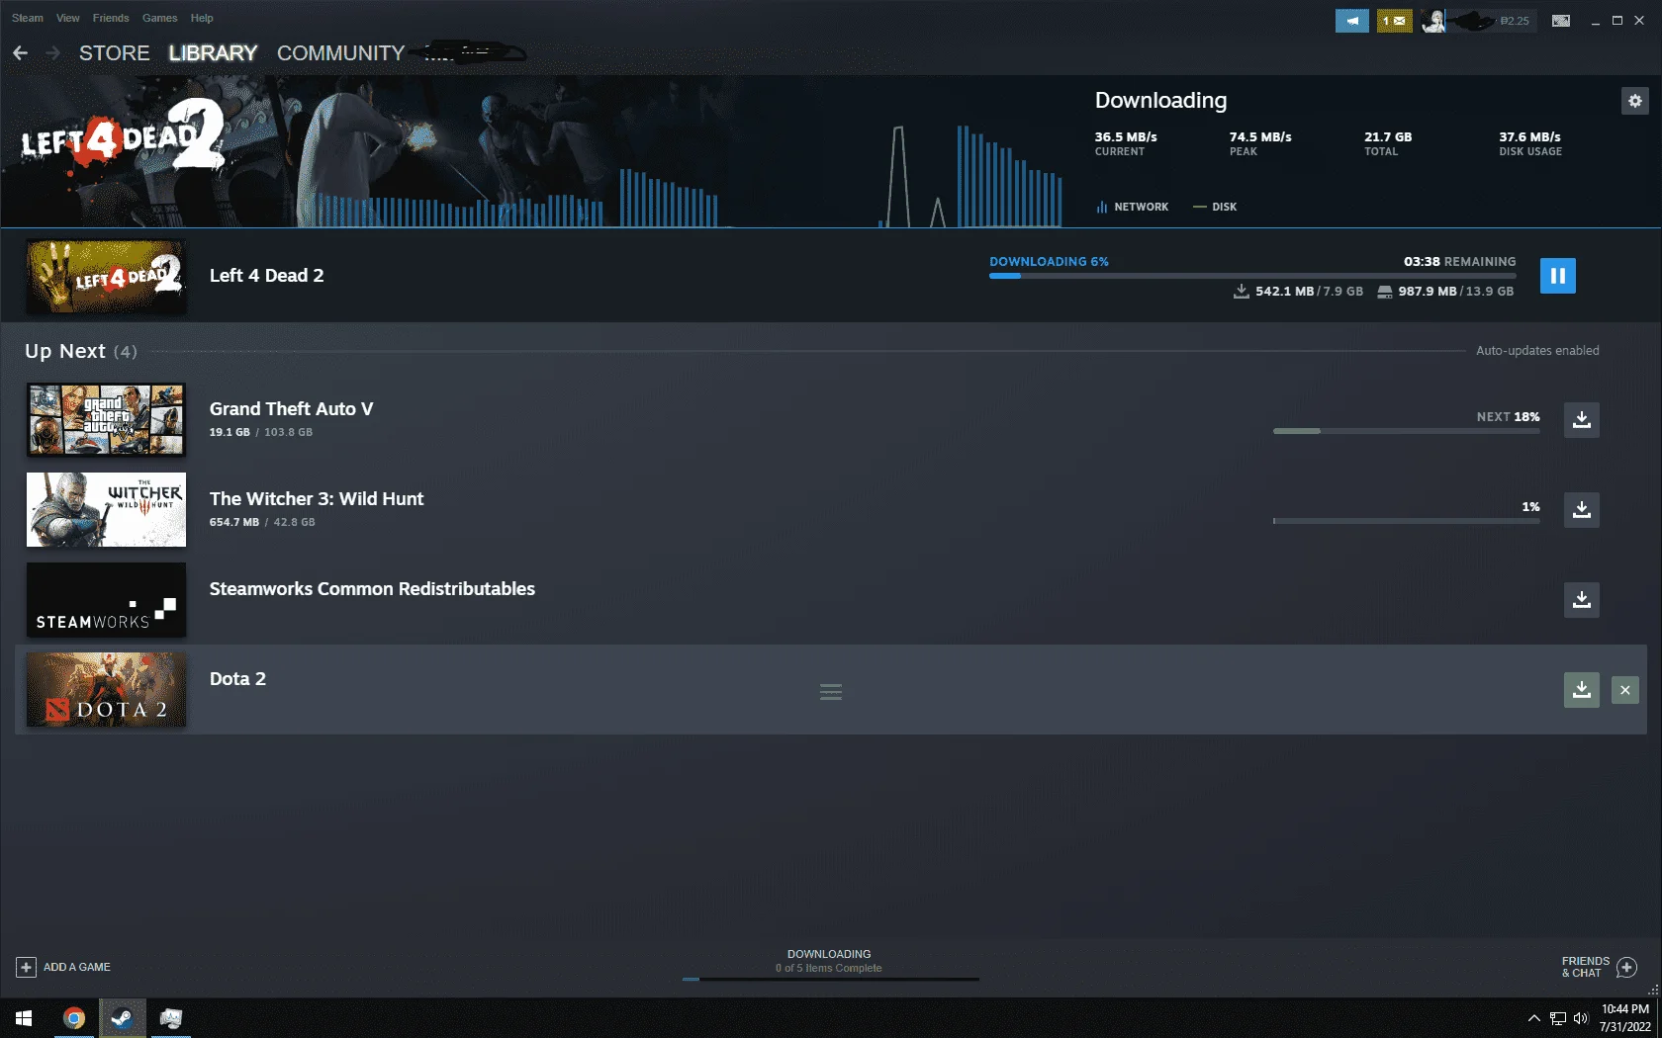
Task: Go forward with the right arrow
Action: [53, 52]
